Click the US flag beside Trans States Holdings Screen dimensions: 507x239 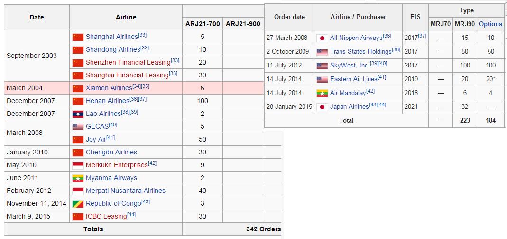coord(322,52)
